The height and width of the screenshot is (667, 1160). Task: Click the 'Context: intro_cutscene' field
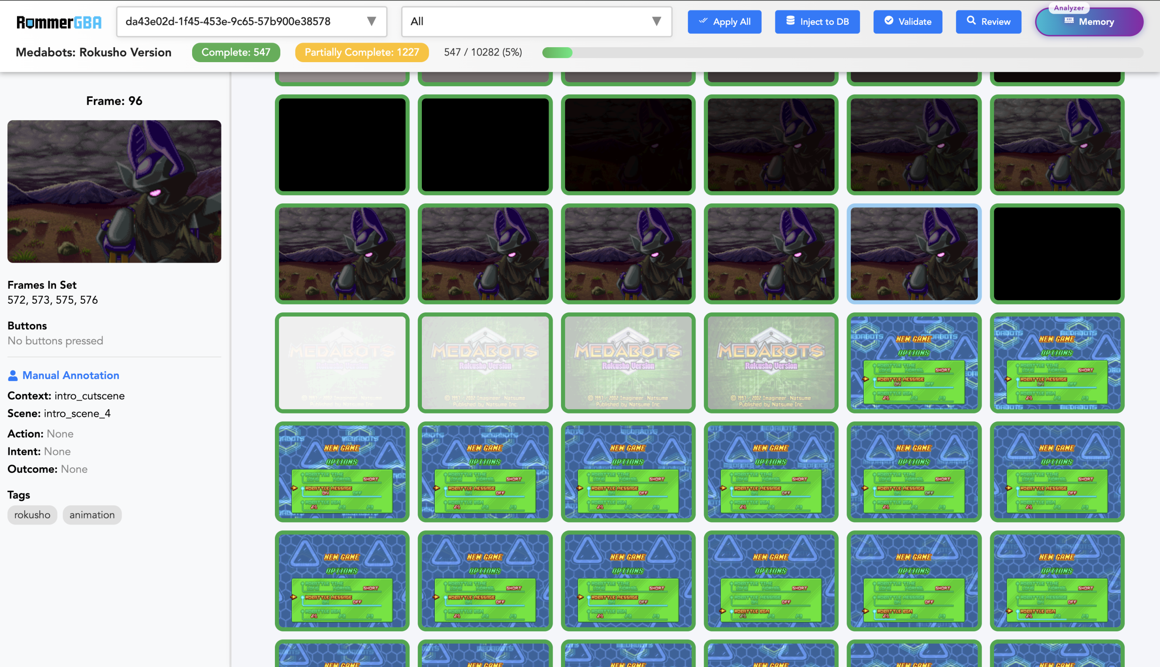coord(66,396)
